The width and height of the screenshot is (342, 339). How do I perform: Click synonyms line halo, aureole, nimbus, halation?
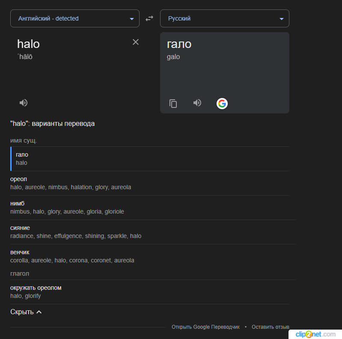[71, 187]
